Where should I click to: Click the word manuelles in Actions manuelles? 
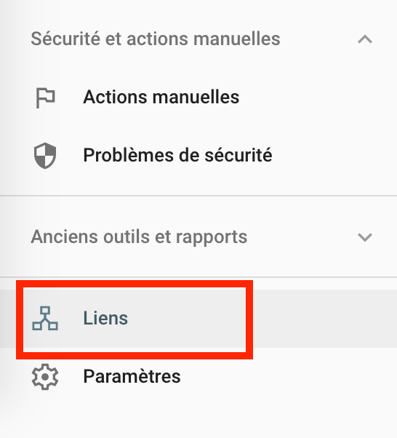point(196,97)
